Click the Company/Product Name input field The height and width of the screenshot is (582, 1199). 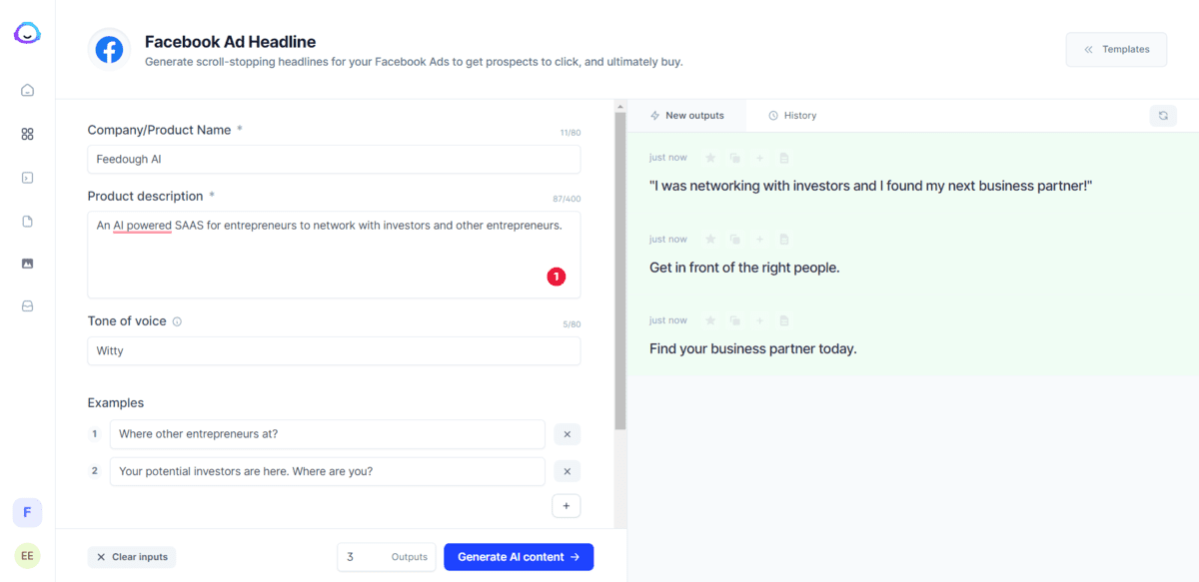pyautogui.click(x=334, y=159)
